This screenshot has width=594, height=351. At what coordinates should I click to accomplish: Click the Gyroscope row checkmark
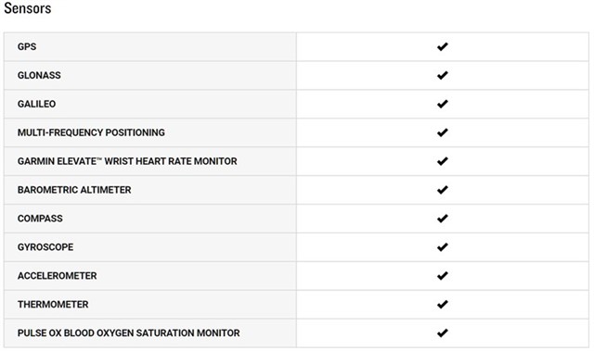pyautogui.click(x=442, y=247)
